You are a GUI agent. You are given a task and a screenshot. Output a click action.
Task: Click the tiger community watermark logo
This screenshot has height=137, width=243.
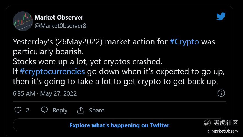click(x=207, y=123)
